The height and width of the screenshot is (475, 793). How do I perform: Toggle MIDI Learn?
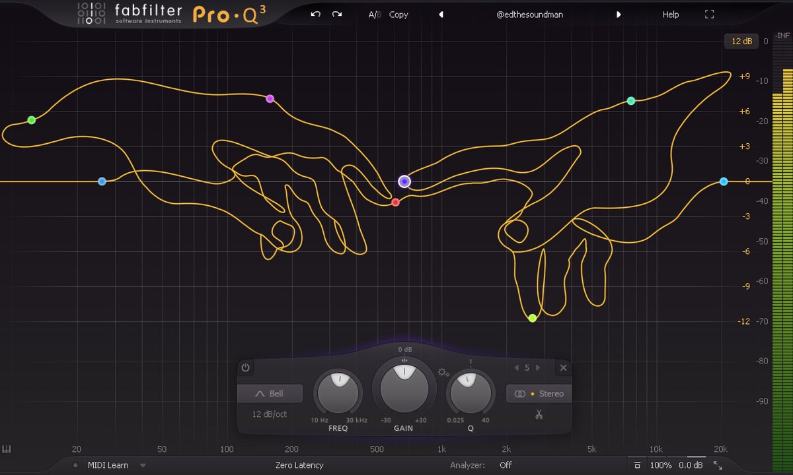pos(108,465)
